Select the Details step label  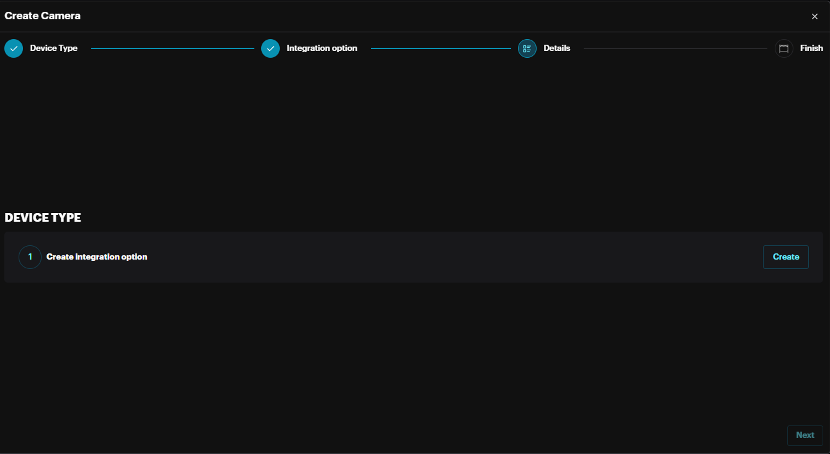coord(556,48)
